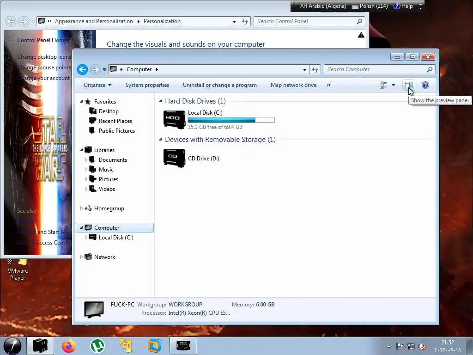Click Refresh button in Control Panel address bar
This screenshot has width=473, height=355.
pyautogui.click(x=245, y=21)
